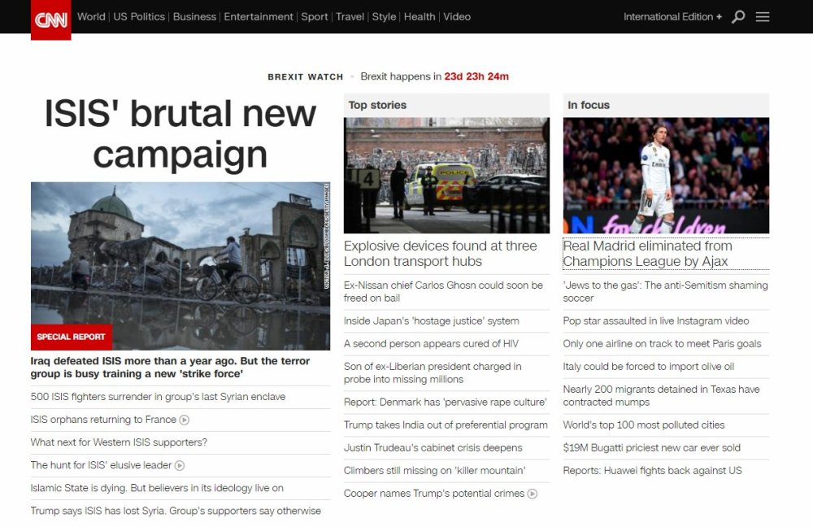Go to the Business section
This screenshot has height=527, width=813.
pyautogui.click(x=194, y=16)
